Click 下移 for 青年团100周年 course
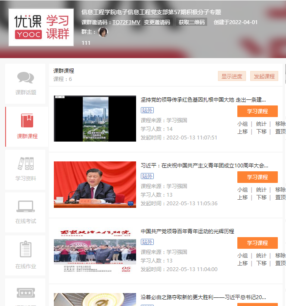This screenshot has width=286, height=306. (261, 197)
